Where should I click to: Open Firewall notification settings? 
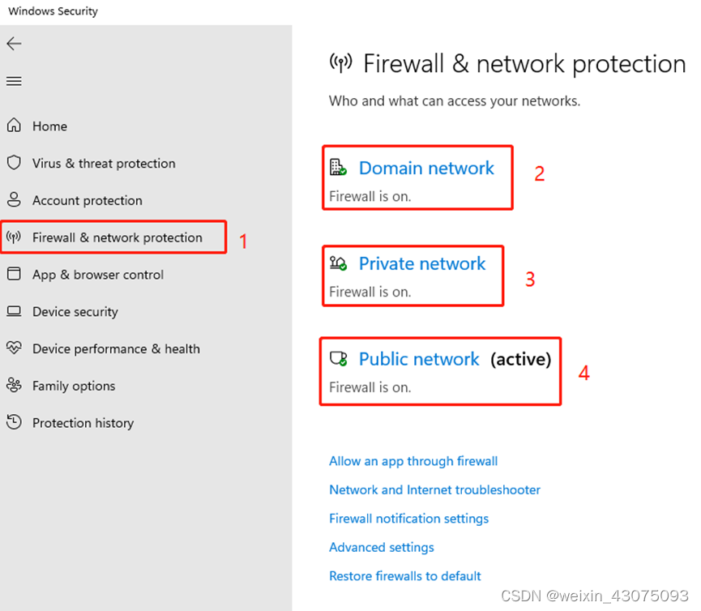pos(408,519)
